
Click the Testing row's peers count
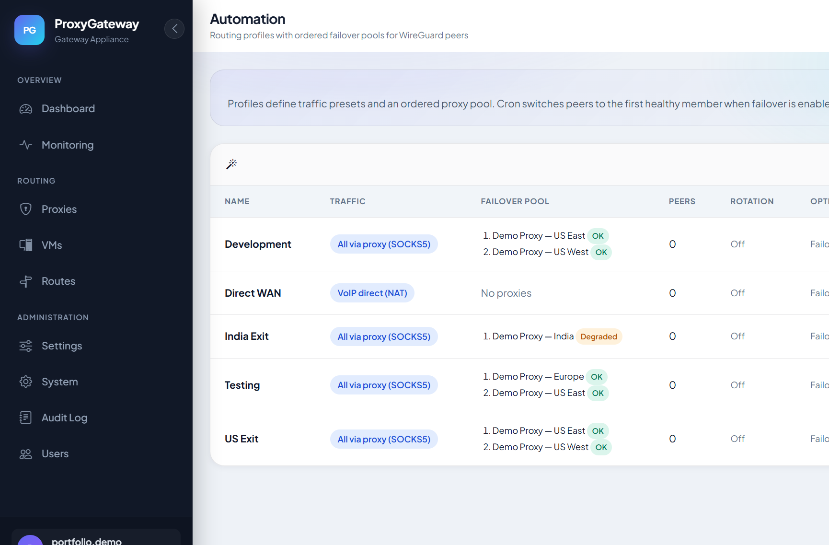[672, 385]
